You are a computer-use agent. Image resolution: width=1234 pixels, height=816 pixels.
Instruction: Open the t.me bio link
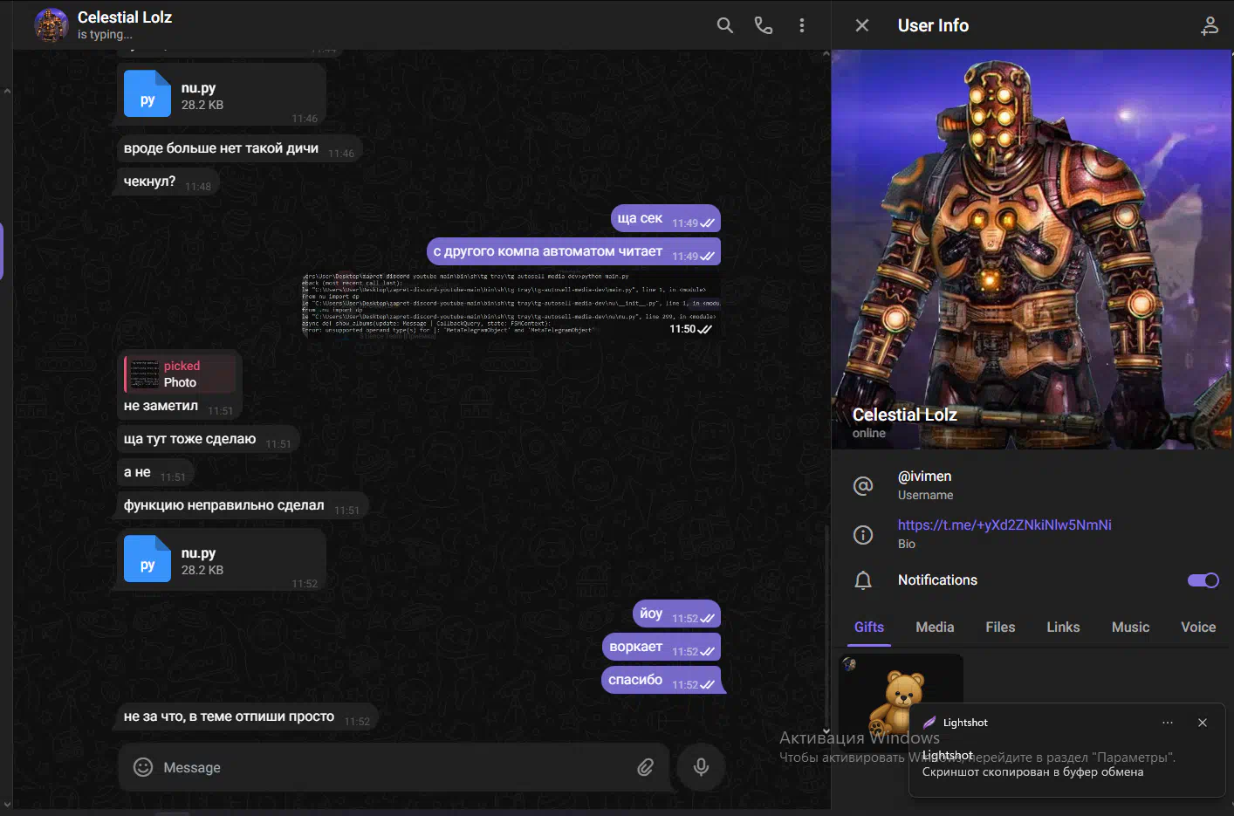(1004, 525)
